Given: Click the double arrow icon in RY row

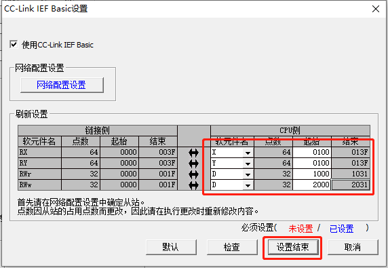Looking at the screenshot, I should 193,164.
